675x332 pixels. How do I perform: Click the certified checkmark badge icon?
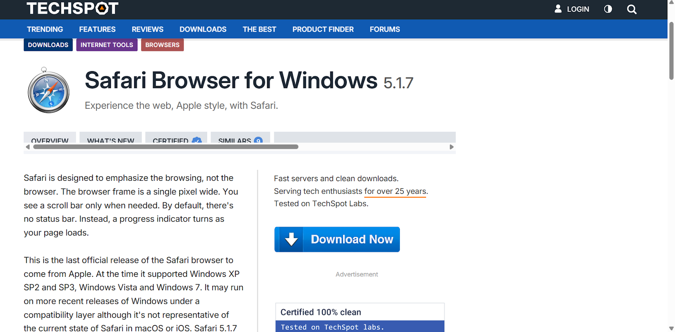click(197, 140)
